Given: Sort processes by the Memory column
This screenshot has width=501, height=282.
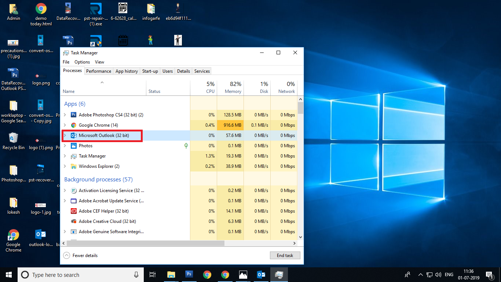Looking at the screenshot, I should (x=230, y=88).
